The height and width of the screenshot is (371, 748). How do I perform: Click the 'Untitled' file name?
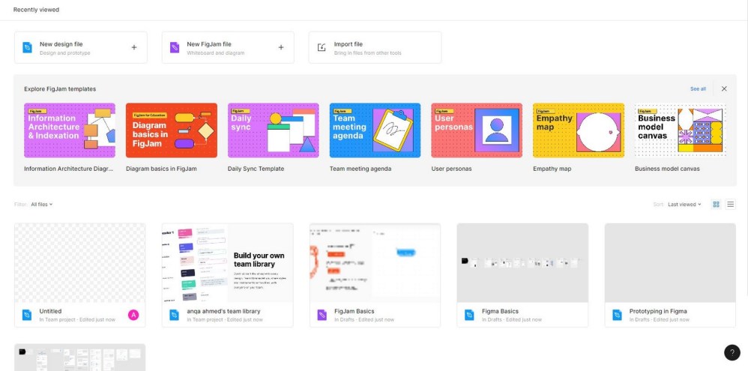(50, 311)
